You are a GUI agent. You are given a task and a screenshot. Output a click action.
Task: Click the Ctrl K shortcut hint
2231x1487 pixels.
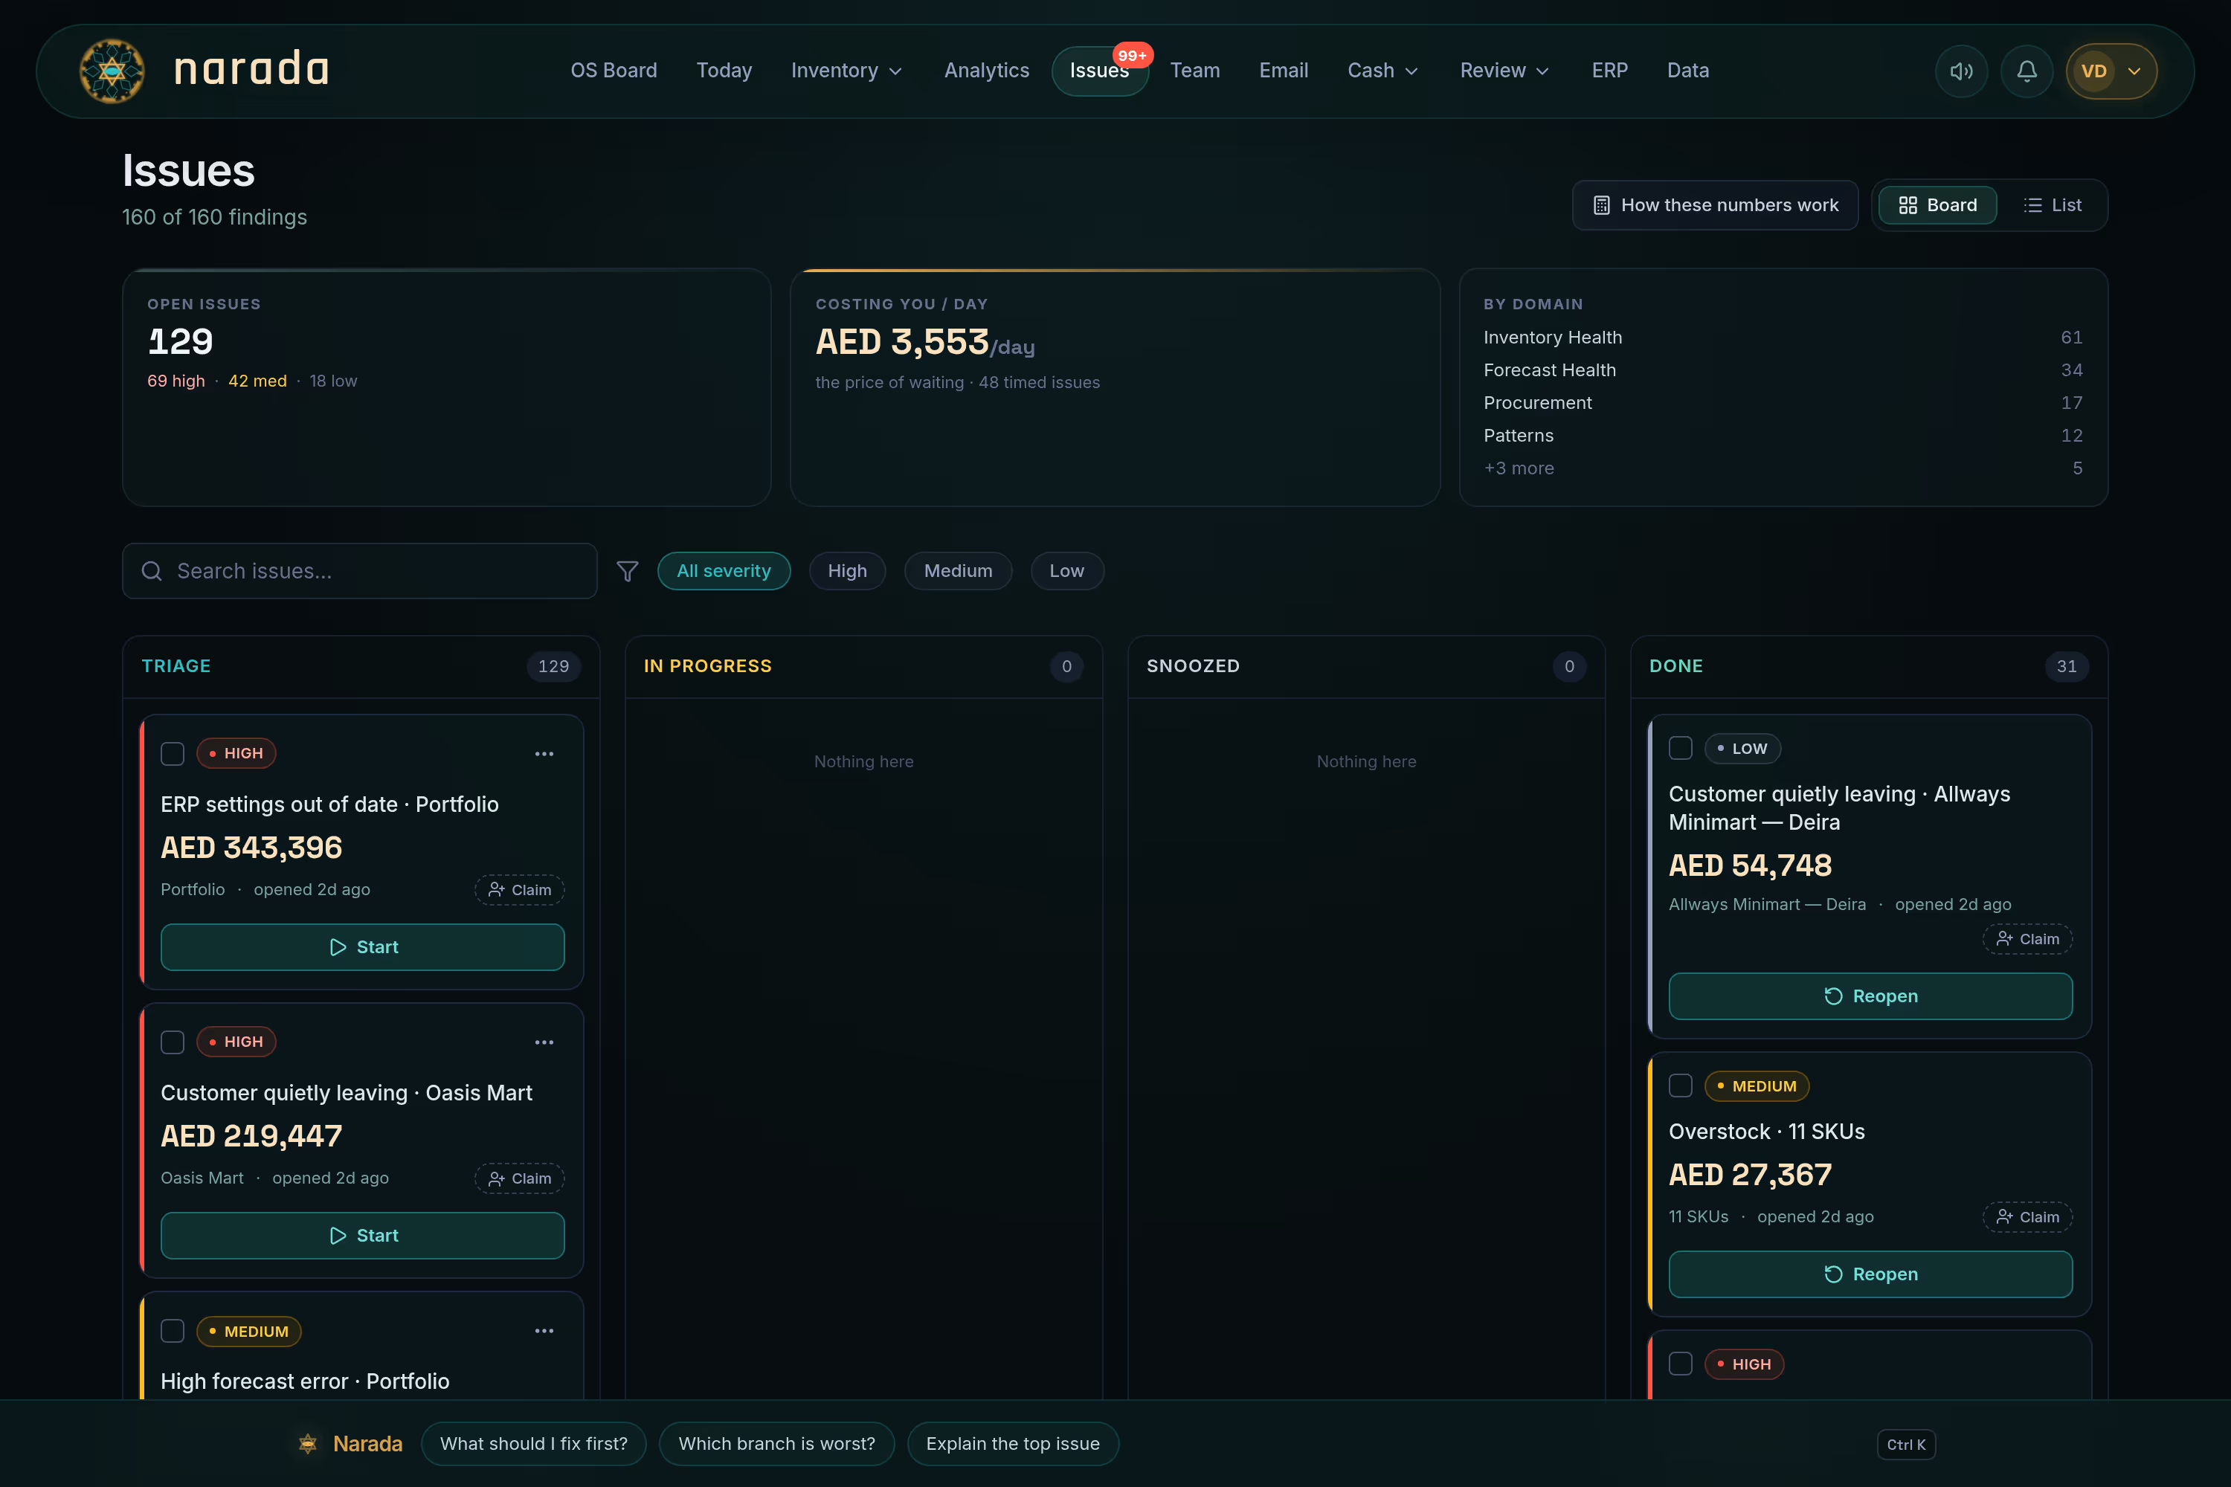point(1905,1445)
